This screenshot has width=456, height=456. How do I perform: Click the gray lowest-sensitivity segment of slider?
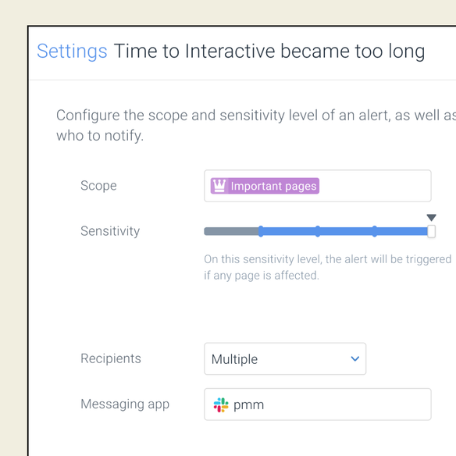point(231,231)
